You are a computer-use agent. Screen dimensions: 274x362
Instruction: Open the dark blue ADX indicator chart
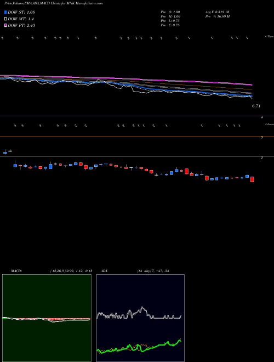point(140,318)
